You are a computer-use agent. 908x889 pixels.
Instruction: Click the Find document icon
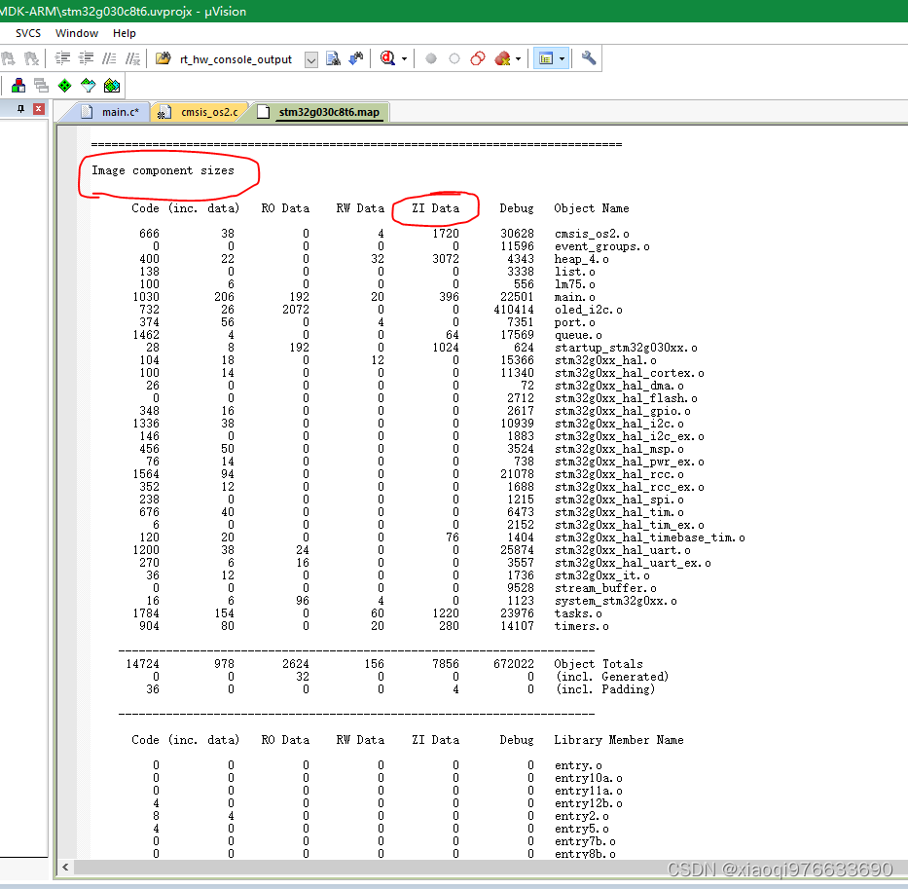(333, 58)
